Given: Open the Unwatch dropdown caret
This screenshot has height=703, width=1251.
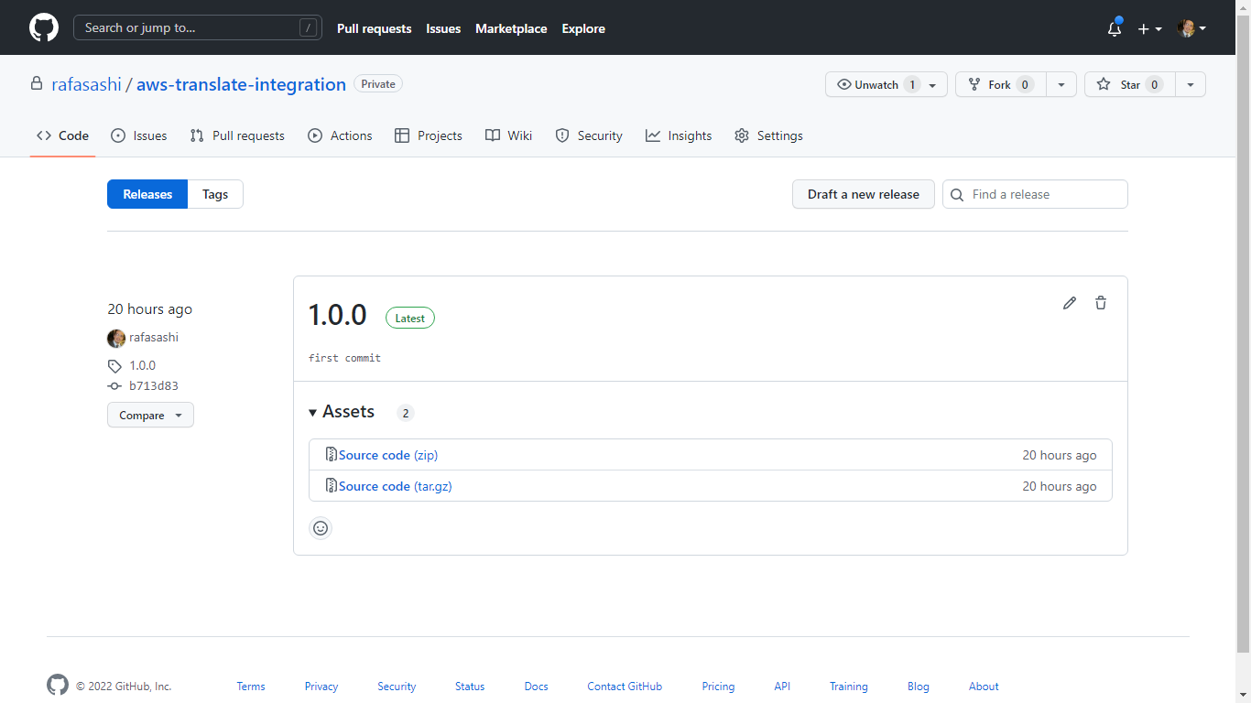Looking at the screenshot, I should click(932, 84).
